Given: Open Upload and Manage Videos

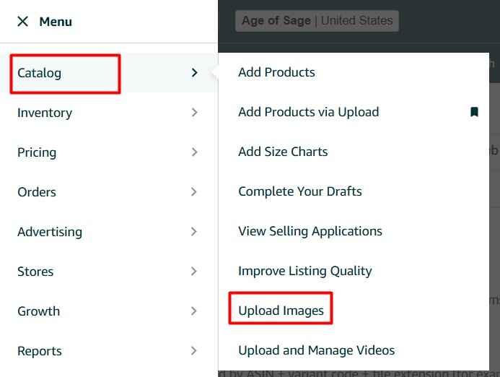Looking at the screenshot, I should point(316,350).
